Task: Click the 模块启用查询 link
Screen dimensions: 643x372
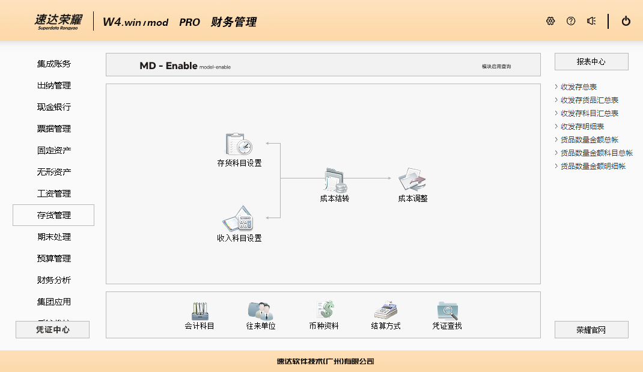Action: tap(496, 66)
